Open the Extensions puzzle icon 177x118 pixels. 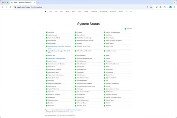click(165, 7)
